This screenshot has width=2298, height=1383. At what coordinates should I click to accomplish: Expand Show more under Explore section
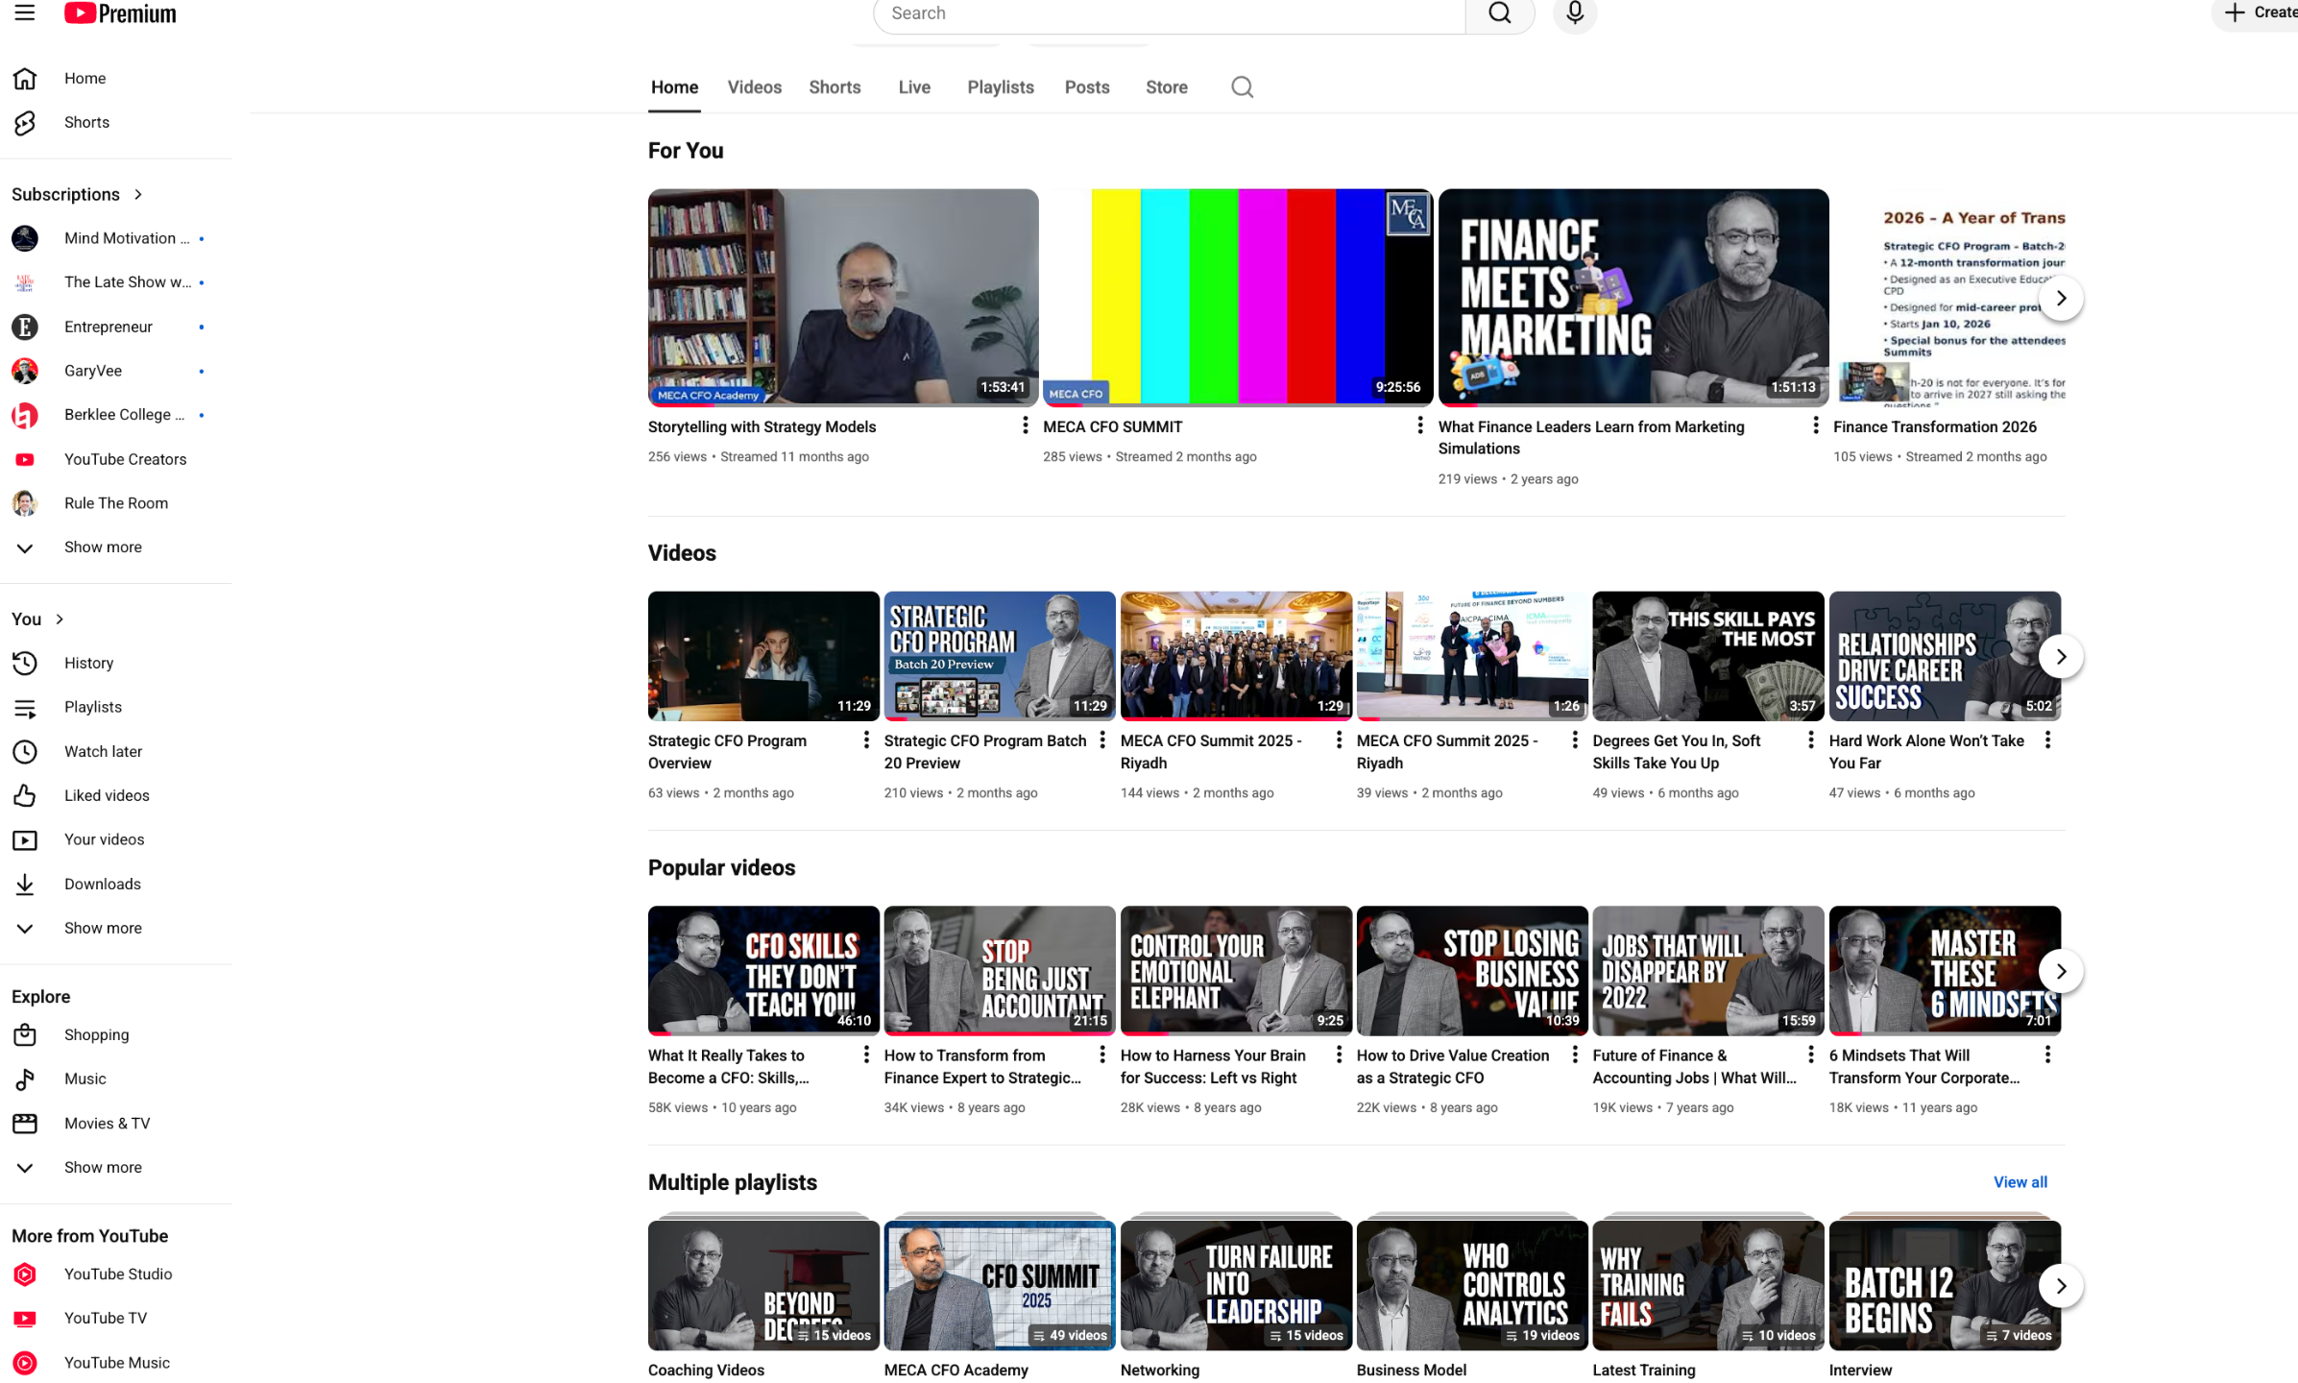pyautogui.click(x=102, y=1167)
